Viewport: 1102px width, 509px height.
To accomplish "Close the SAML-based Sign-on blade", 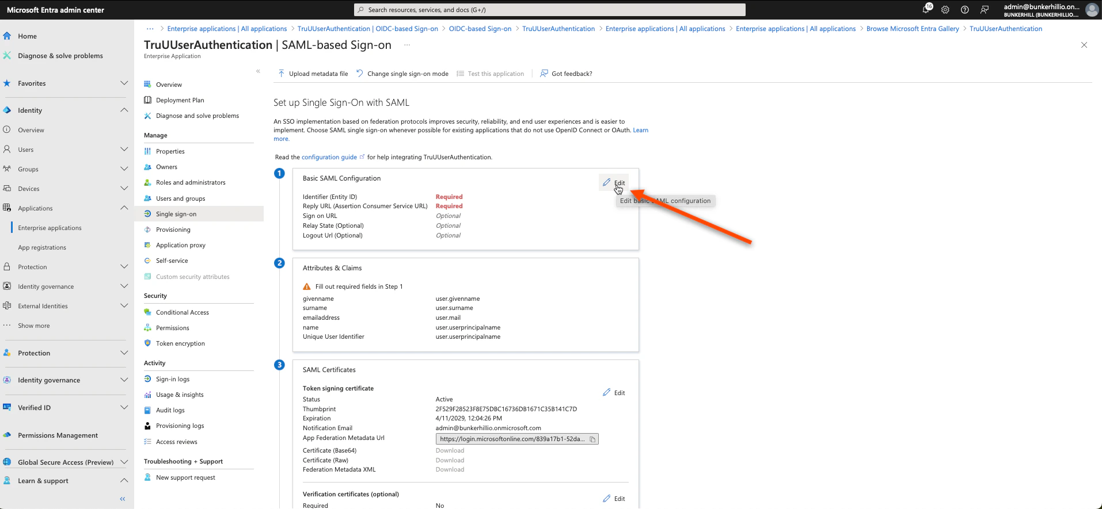I will coord(1084,45).
